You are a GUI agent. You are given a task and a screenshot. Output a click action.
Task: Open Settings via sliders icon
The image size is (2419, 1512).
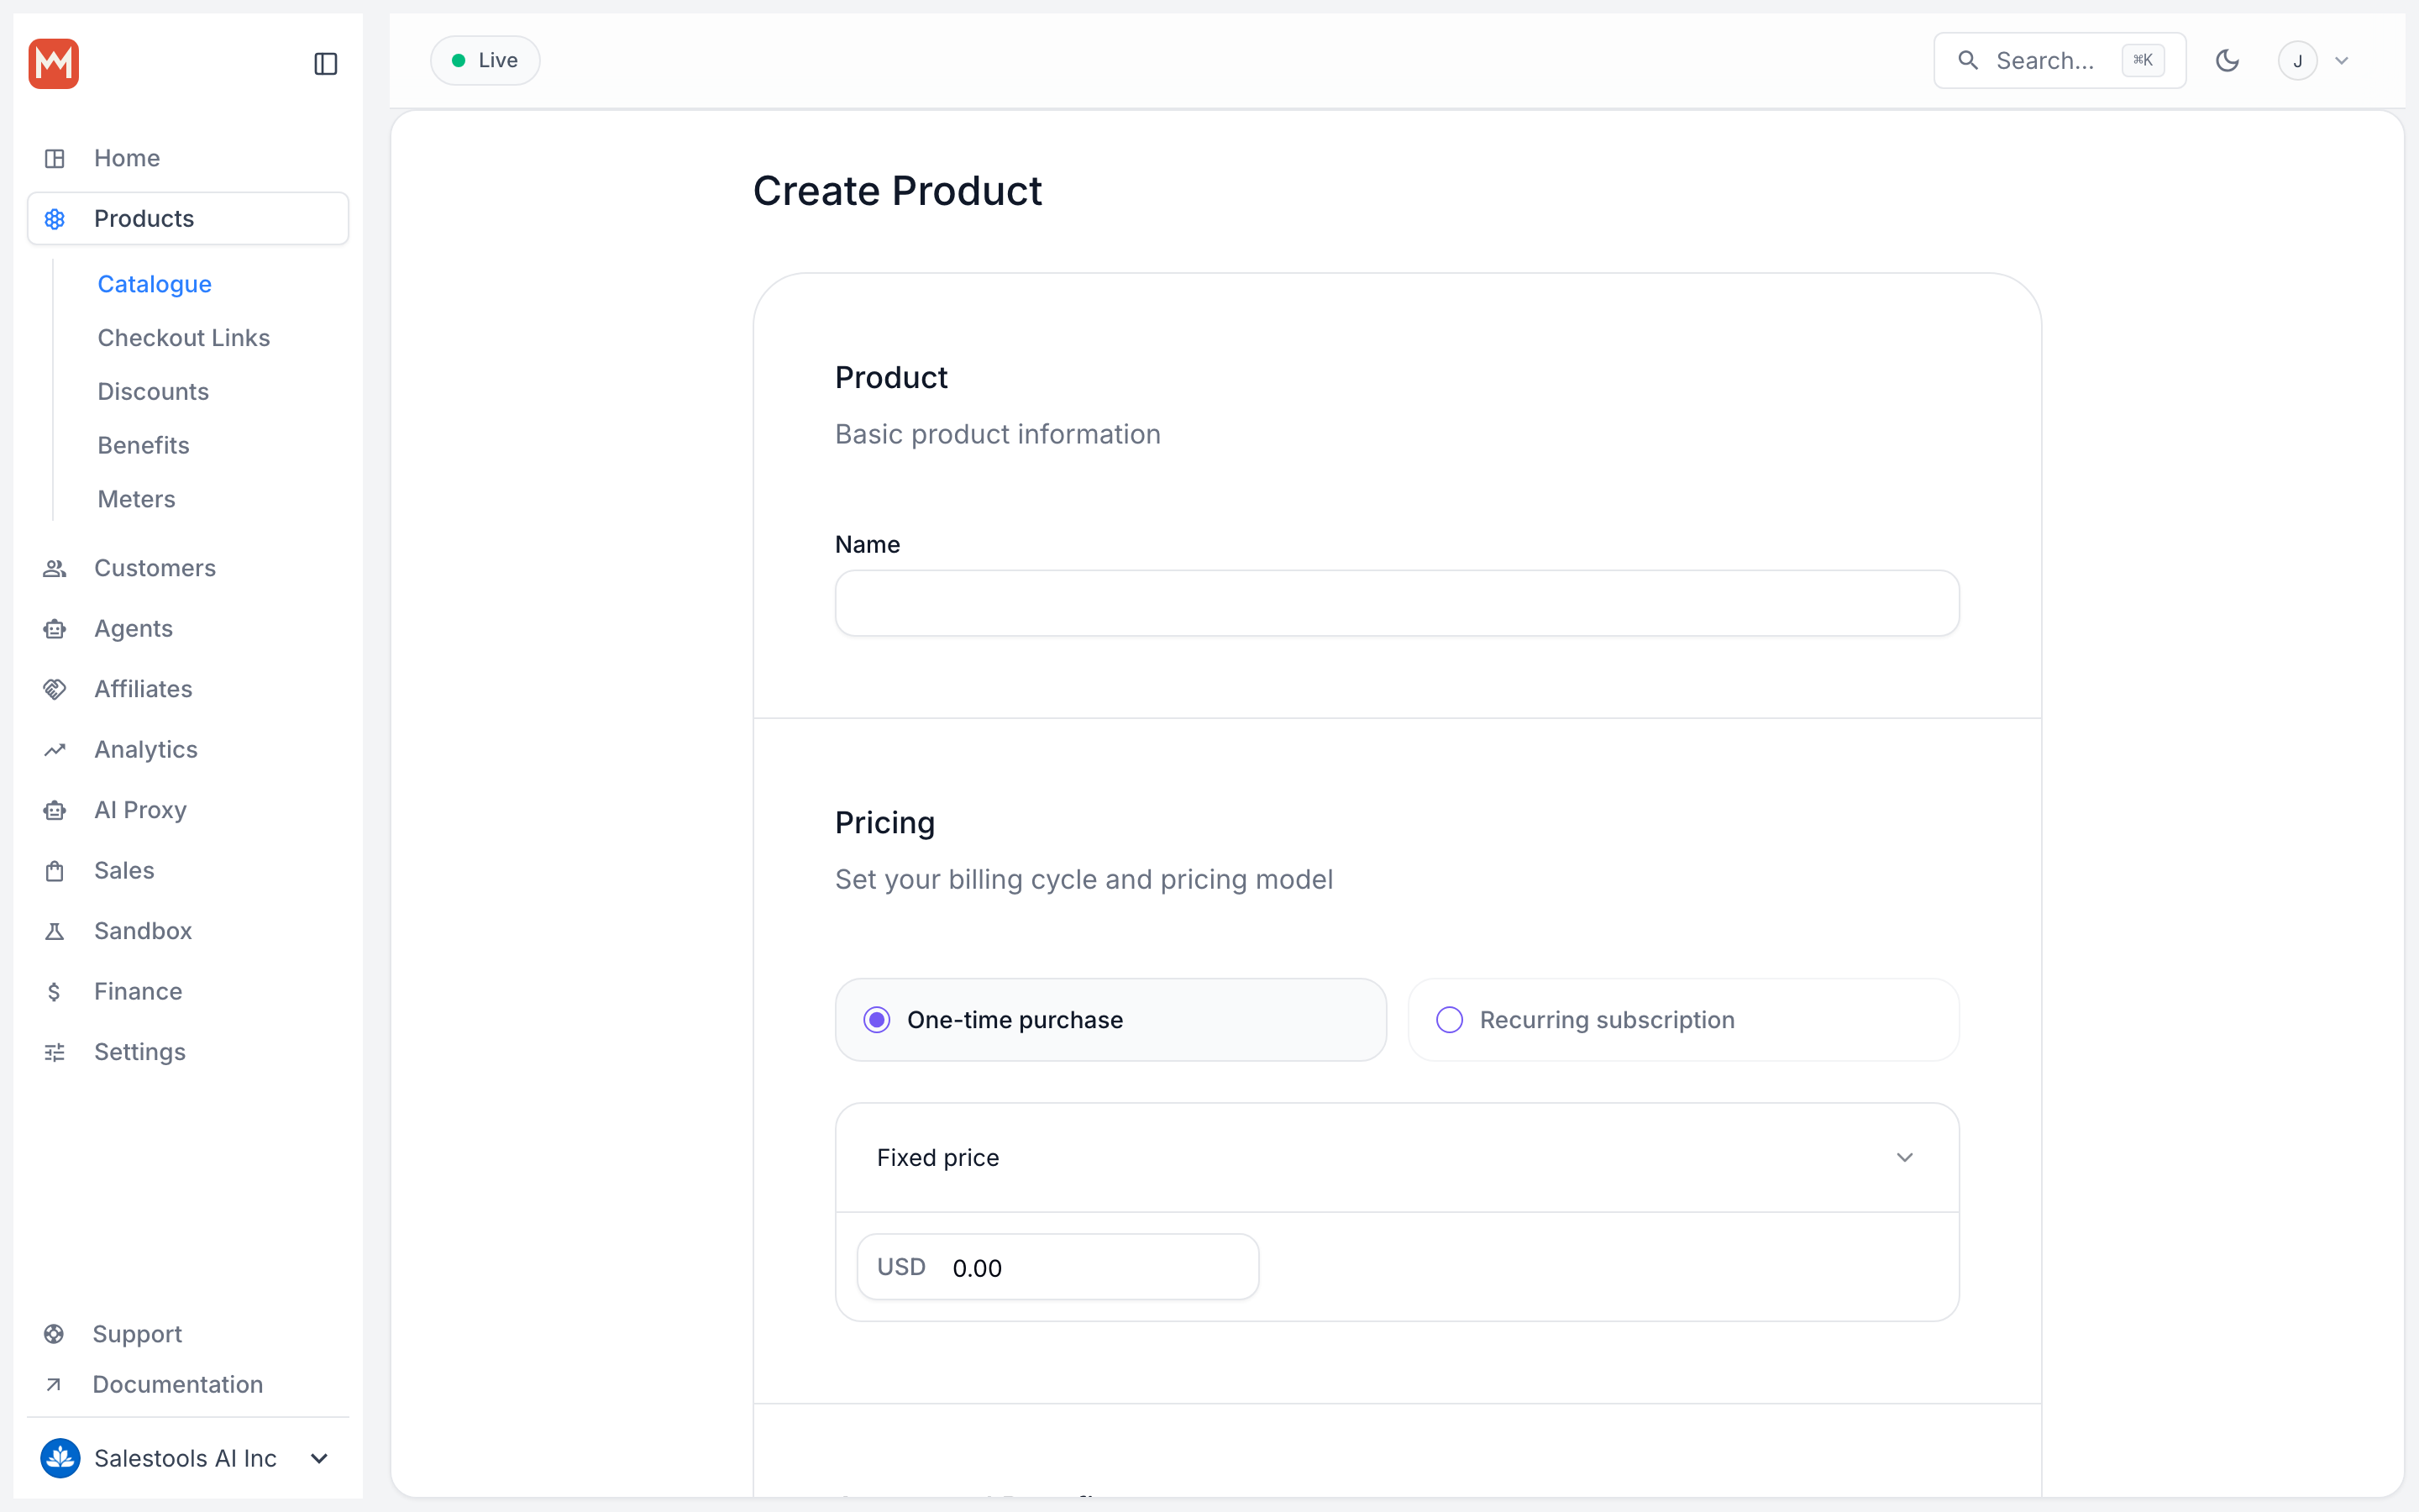pos(55,1052)
